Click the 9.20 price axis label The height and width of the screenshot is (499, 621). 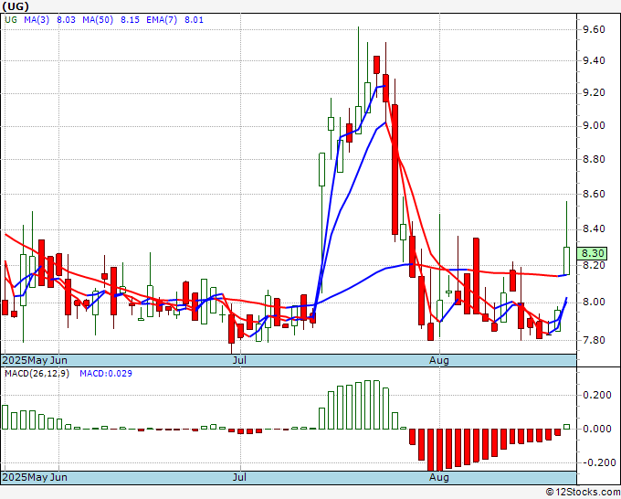[x=594, y=92]
